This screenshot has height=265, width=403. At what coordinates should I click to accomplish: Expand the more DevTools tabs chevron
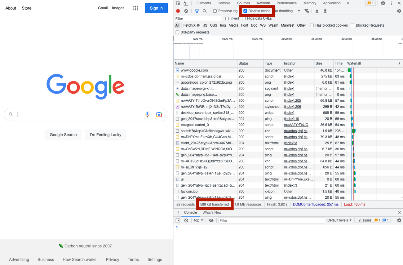click(348, 3)
